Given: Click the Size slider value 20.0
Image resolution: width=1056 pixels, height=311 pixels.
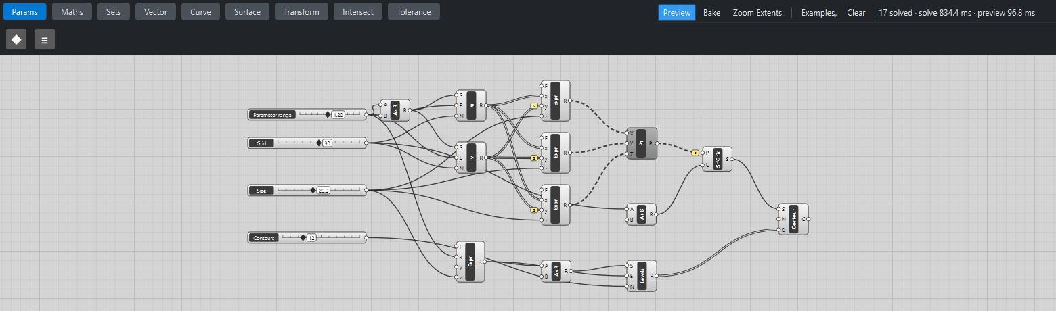Looking at the screenshot, I should (324, 191).
